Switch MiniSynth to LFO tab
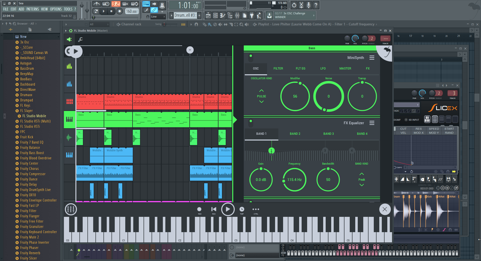The width and height of the screenshot is (481, 261). (323, 69)
